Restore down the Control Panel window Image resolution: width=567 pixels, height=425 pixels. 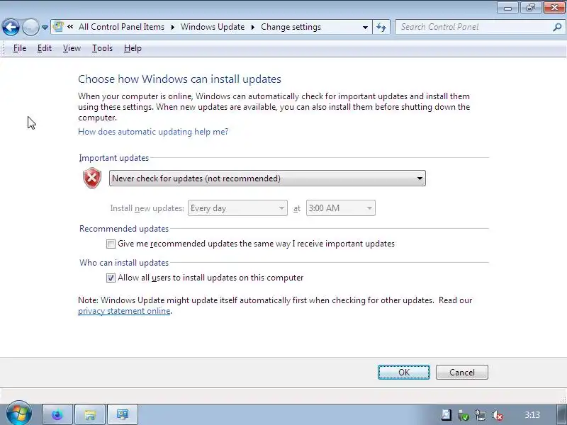point(530,8)
